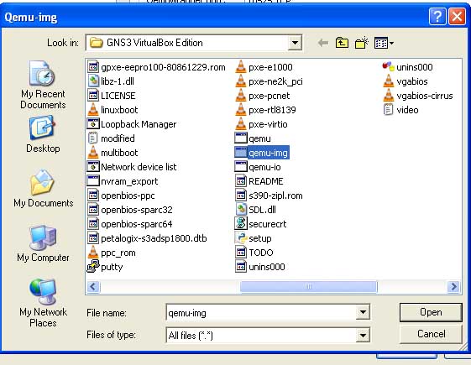Viewport: 471px width, 365px height.
Task: Click the Cancel button
Action: [431, 334]
